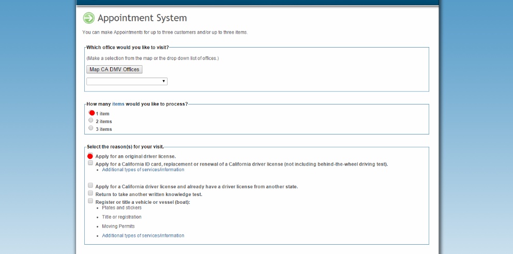Click "Select the reason(s) for your visit" legend
This screenshot has height=254, width=513.
125,147
